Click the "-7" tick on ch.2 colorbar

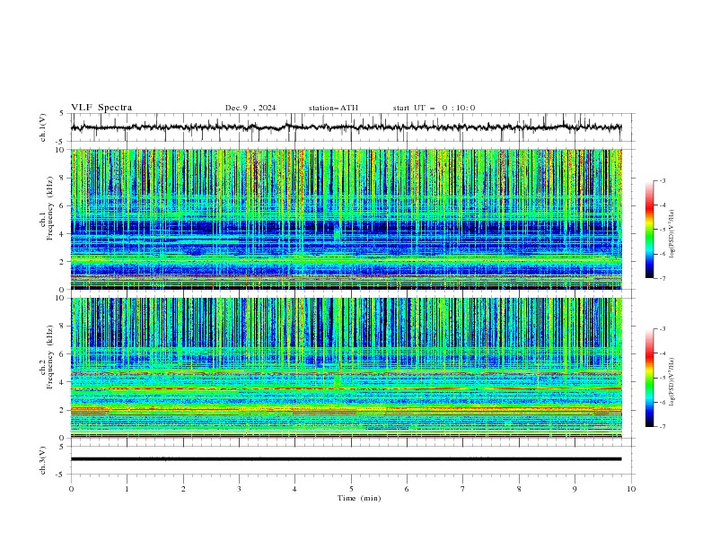pos(662,427)
